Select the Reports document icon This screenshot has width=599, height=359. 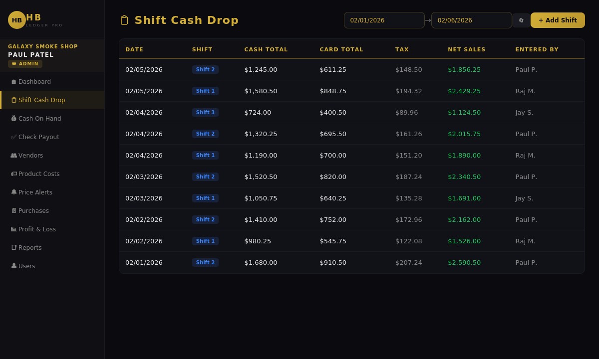[x=14, y=248]
